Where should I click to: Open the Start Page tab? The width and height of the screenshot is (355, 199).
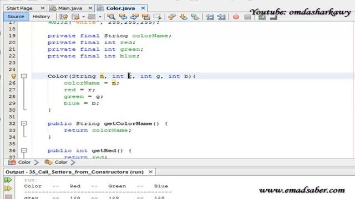tap(19, 8)
